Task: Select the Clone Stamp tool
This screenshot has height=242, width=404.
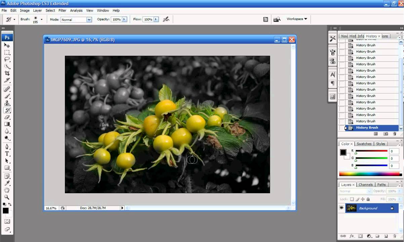Action: pyautogui.click(x=7, y=103)
